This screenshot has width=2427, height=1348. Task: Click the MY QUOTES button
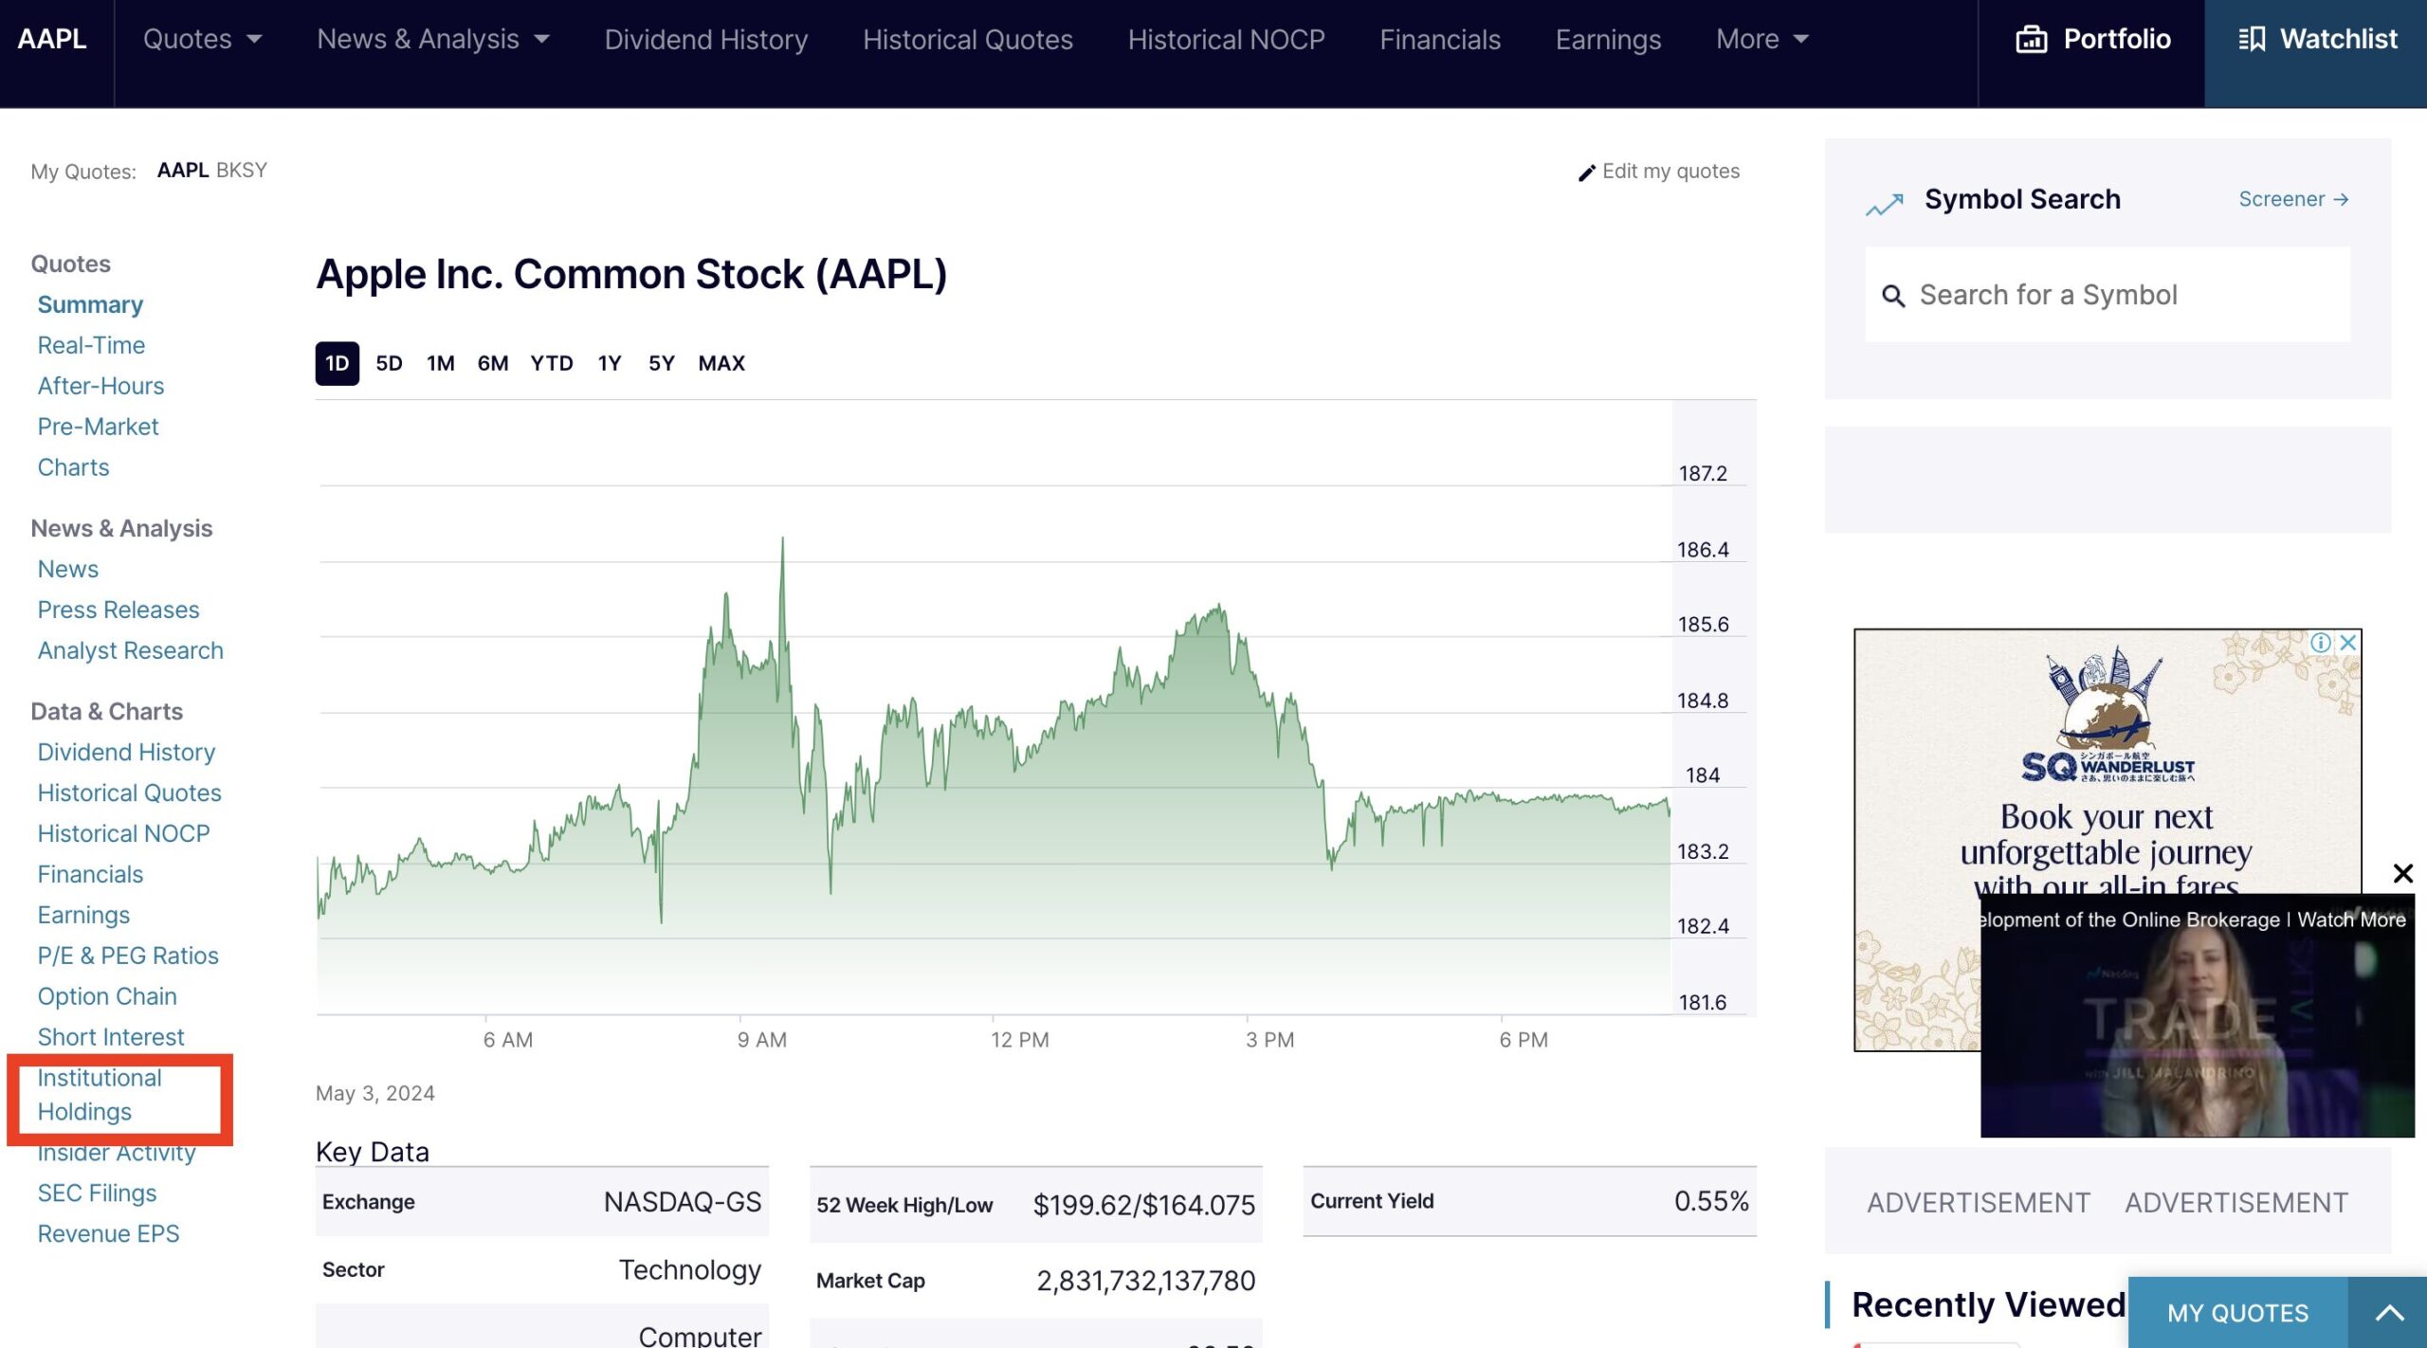[x=2237, y=1313]
